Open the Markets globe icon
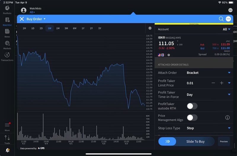The image size is (237, 156). pos(7,43)
